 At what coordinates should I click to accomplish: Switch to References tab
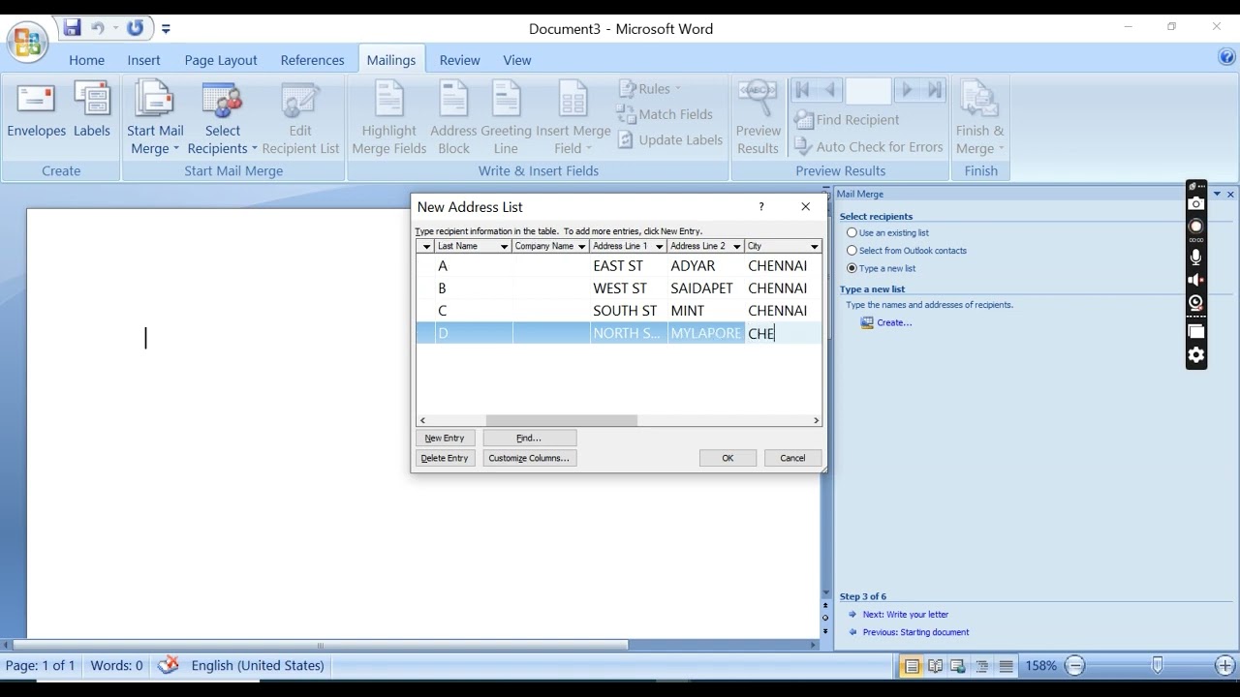pos(312,60)
